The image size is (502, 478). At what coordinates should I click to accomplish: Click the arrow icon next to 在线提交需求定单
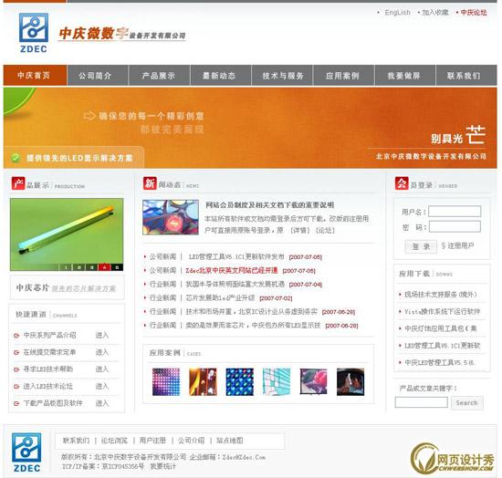(16, 353)
